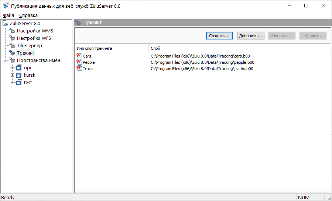Click the Cars tracking layer marker icon
The height and width of the screenshot is (201, 332).
79,56
